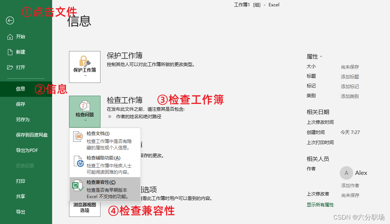This screenshot has height=224, width=390.
Task: Click the 今天 7:27 creation time value
Action: tap(350, 132)
